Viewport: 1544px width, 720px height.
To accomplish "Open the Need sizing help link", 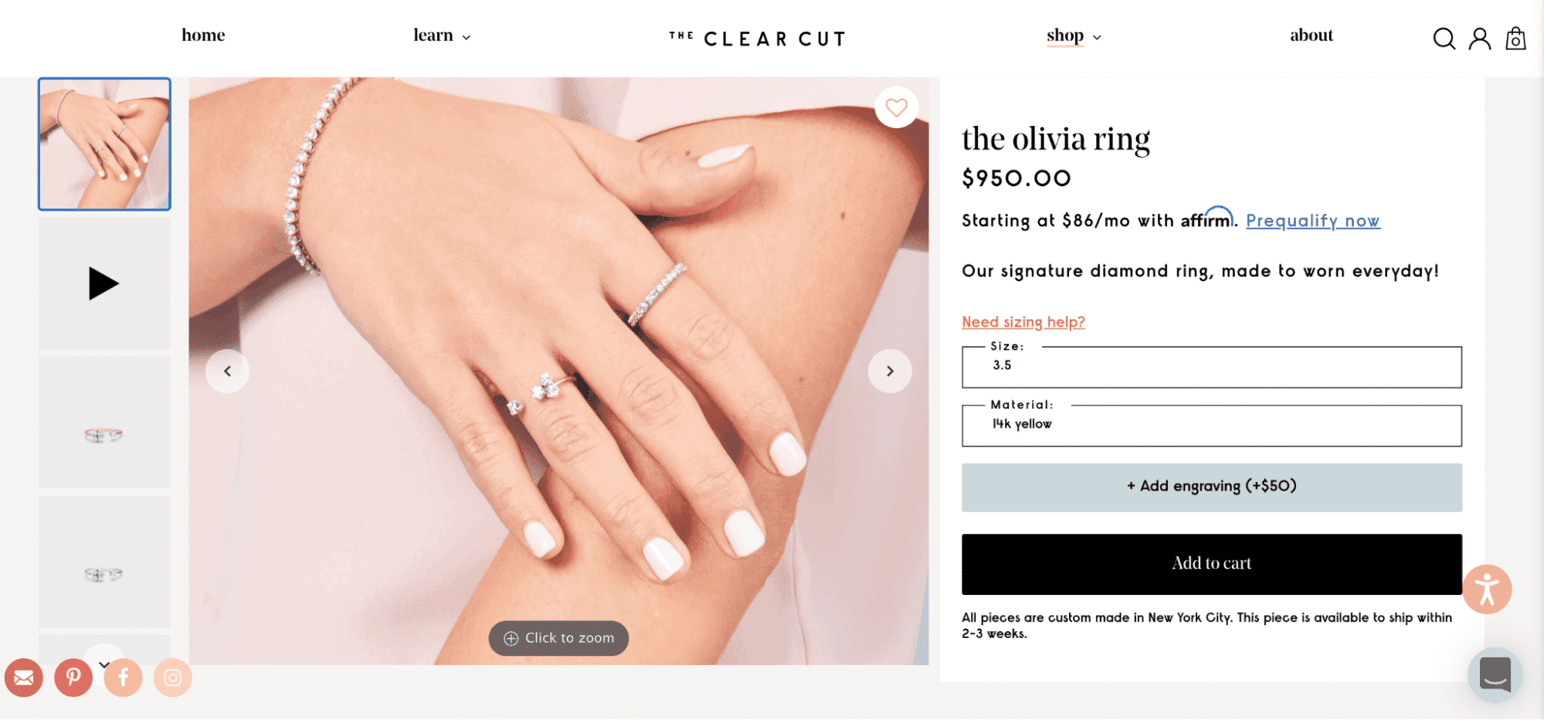I will (x=1023, y=322).
